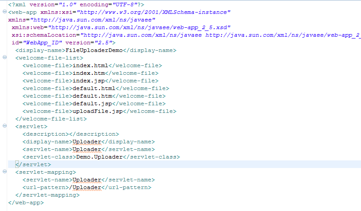Click the opening servlet-mapping tag
This screenshot has height=211, width=361.
pos(46,172)
